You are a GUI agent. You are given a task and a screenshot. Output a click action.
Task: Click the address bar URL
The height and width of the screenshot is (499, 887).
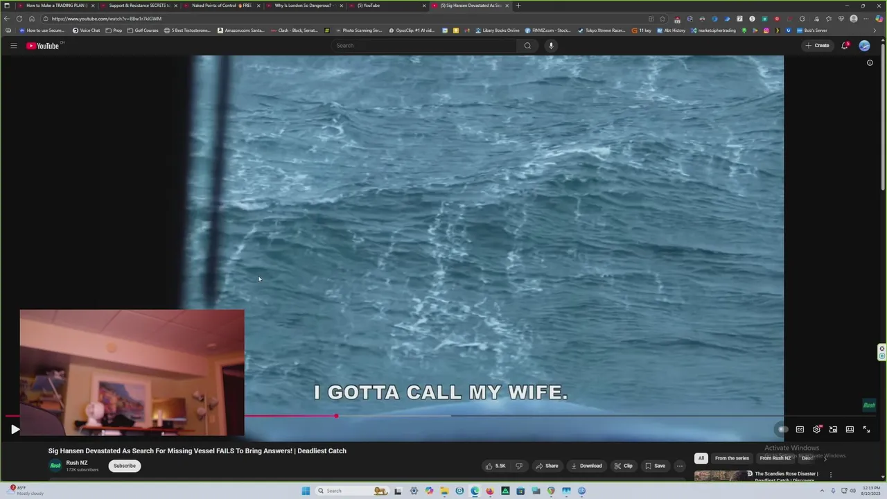pos(106,19)
